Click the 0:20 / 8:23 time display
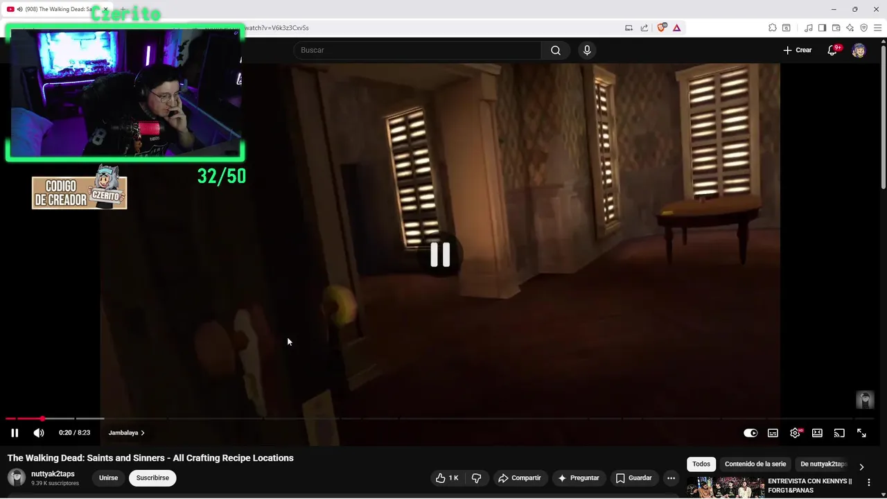The height and width of the screenshot is (499, 887). click(x=74, y=433)
